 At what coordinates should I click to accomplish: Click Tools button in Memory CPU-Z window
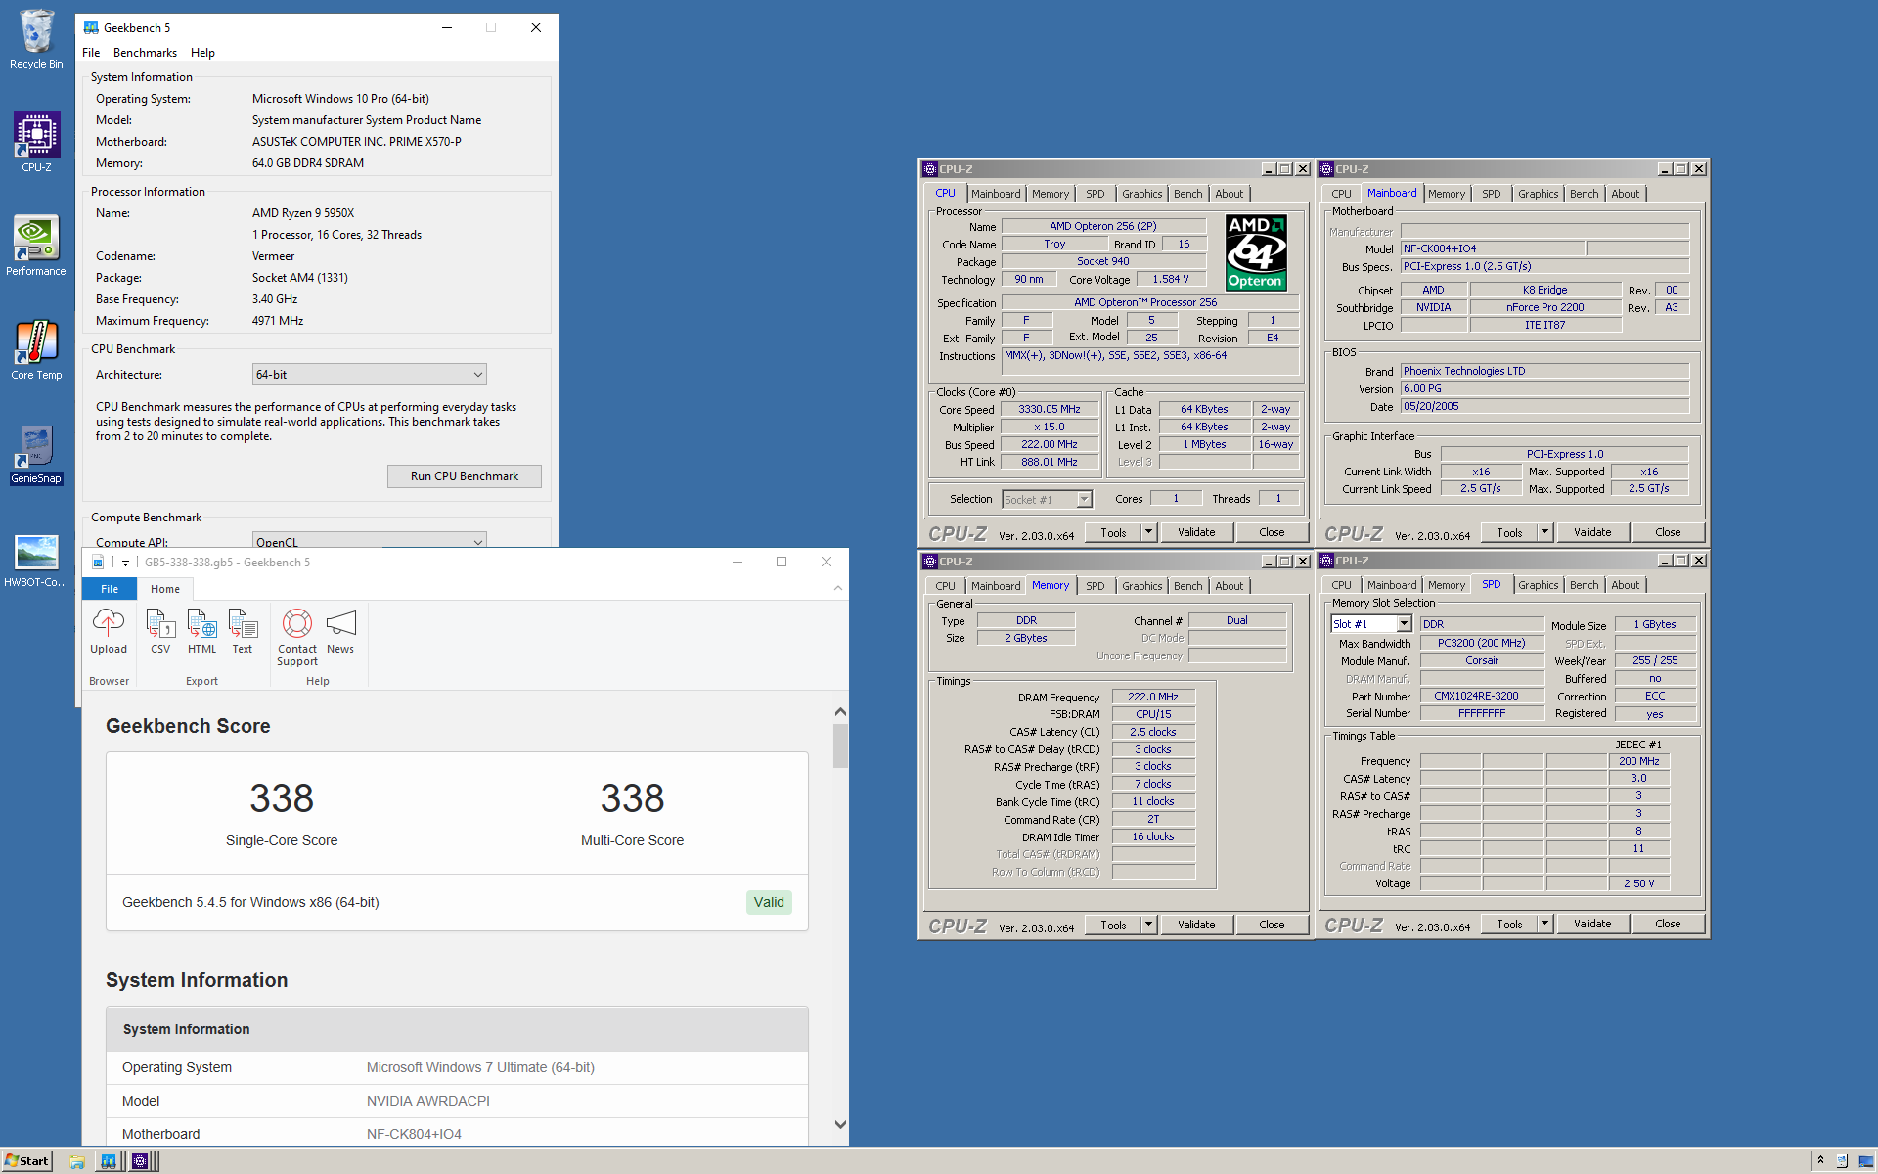(1113, 925)
